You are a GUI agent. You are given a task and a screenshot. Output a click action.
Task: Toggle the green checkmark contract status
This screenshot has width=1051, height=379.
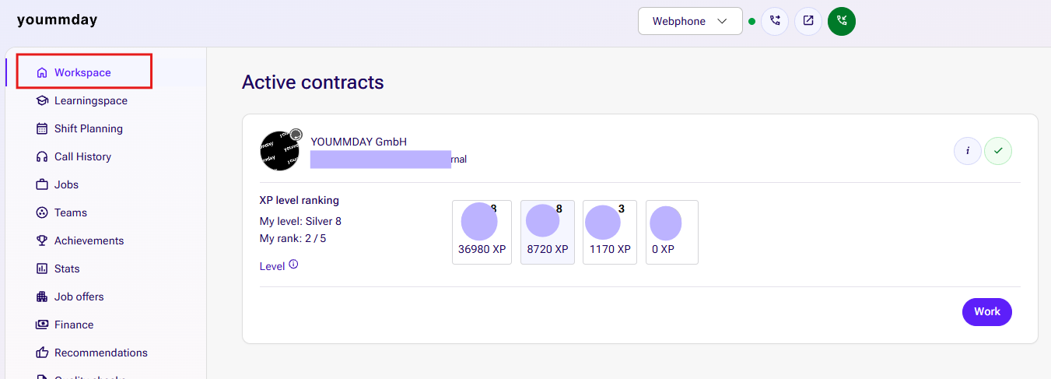point(998,151)
